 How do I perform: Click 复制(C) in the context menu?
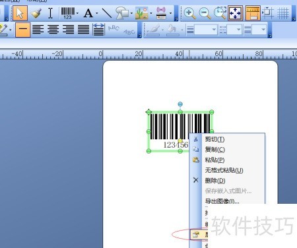coord(214,150)
